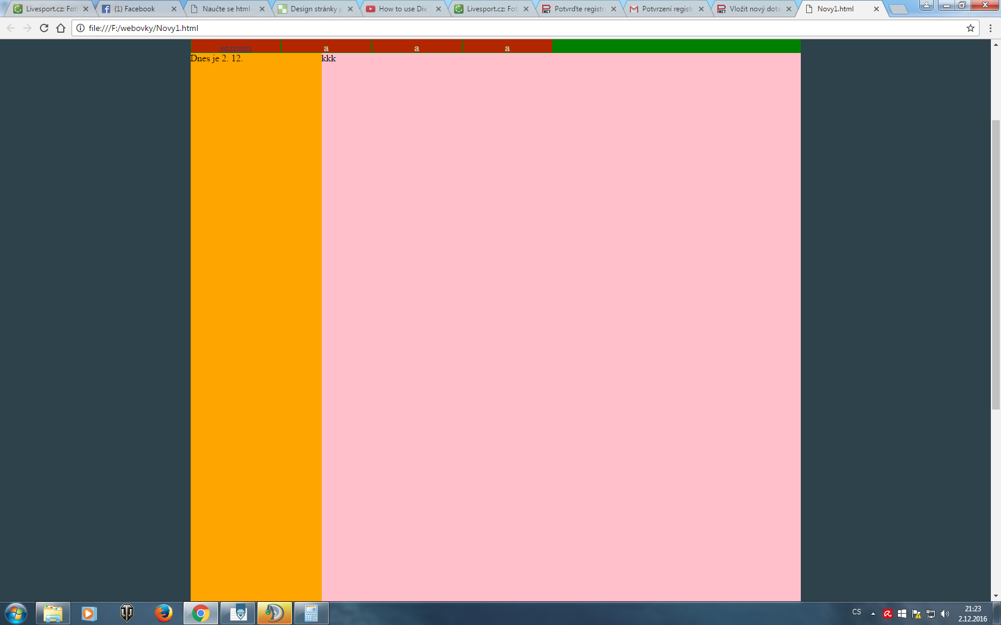Close the 'How to use Div' tab

coord(439,9)
